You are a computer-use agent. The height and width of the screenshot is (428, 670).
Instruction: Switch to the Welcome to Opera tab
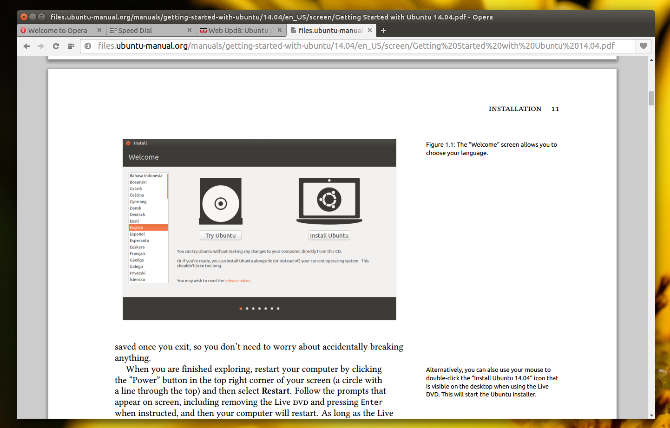(56, 30)
